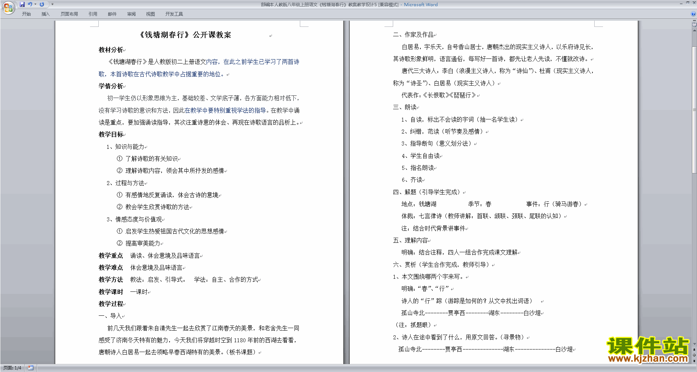Click the heading 教学过程
Screen dimensions: 697x372
pos(111,304)
